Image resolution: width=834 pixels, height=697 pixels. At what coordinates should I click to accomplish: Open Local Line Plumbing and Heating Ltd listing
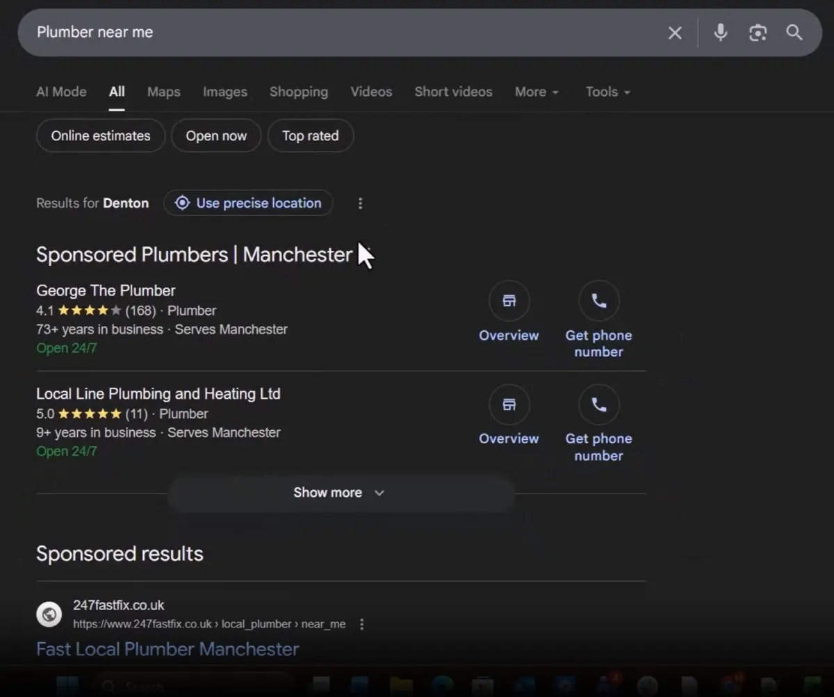[x=158, y=393]
